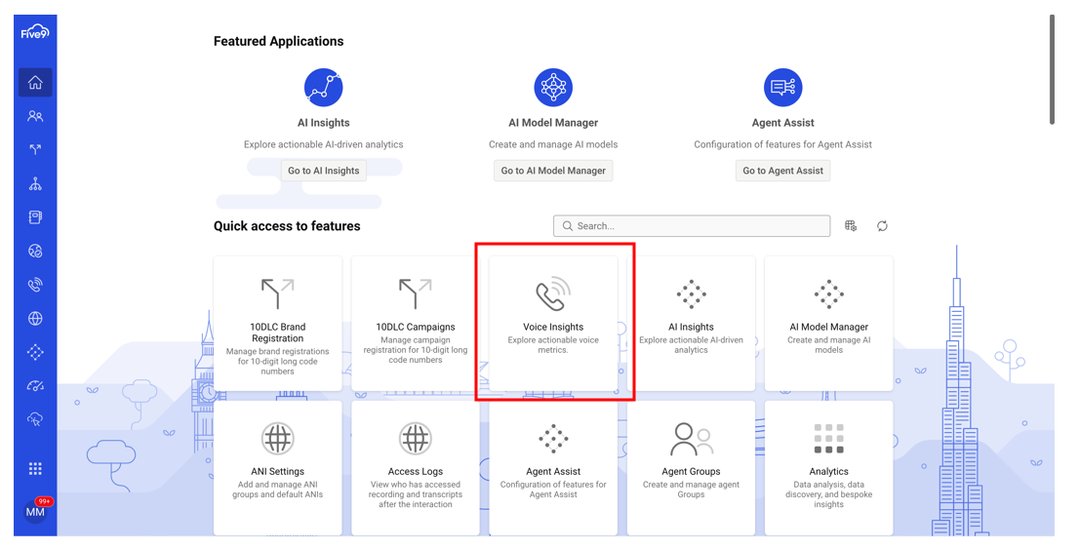This screenshot has width=1079, height=549.
Task: Open the forked-arrows routing icon in sidebar
Action: (x=35, y=149)
